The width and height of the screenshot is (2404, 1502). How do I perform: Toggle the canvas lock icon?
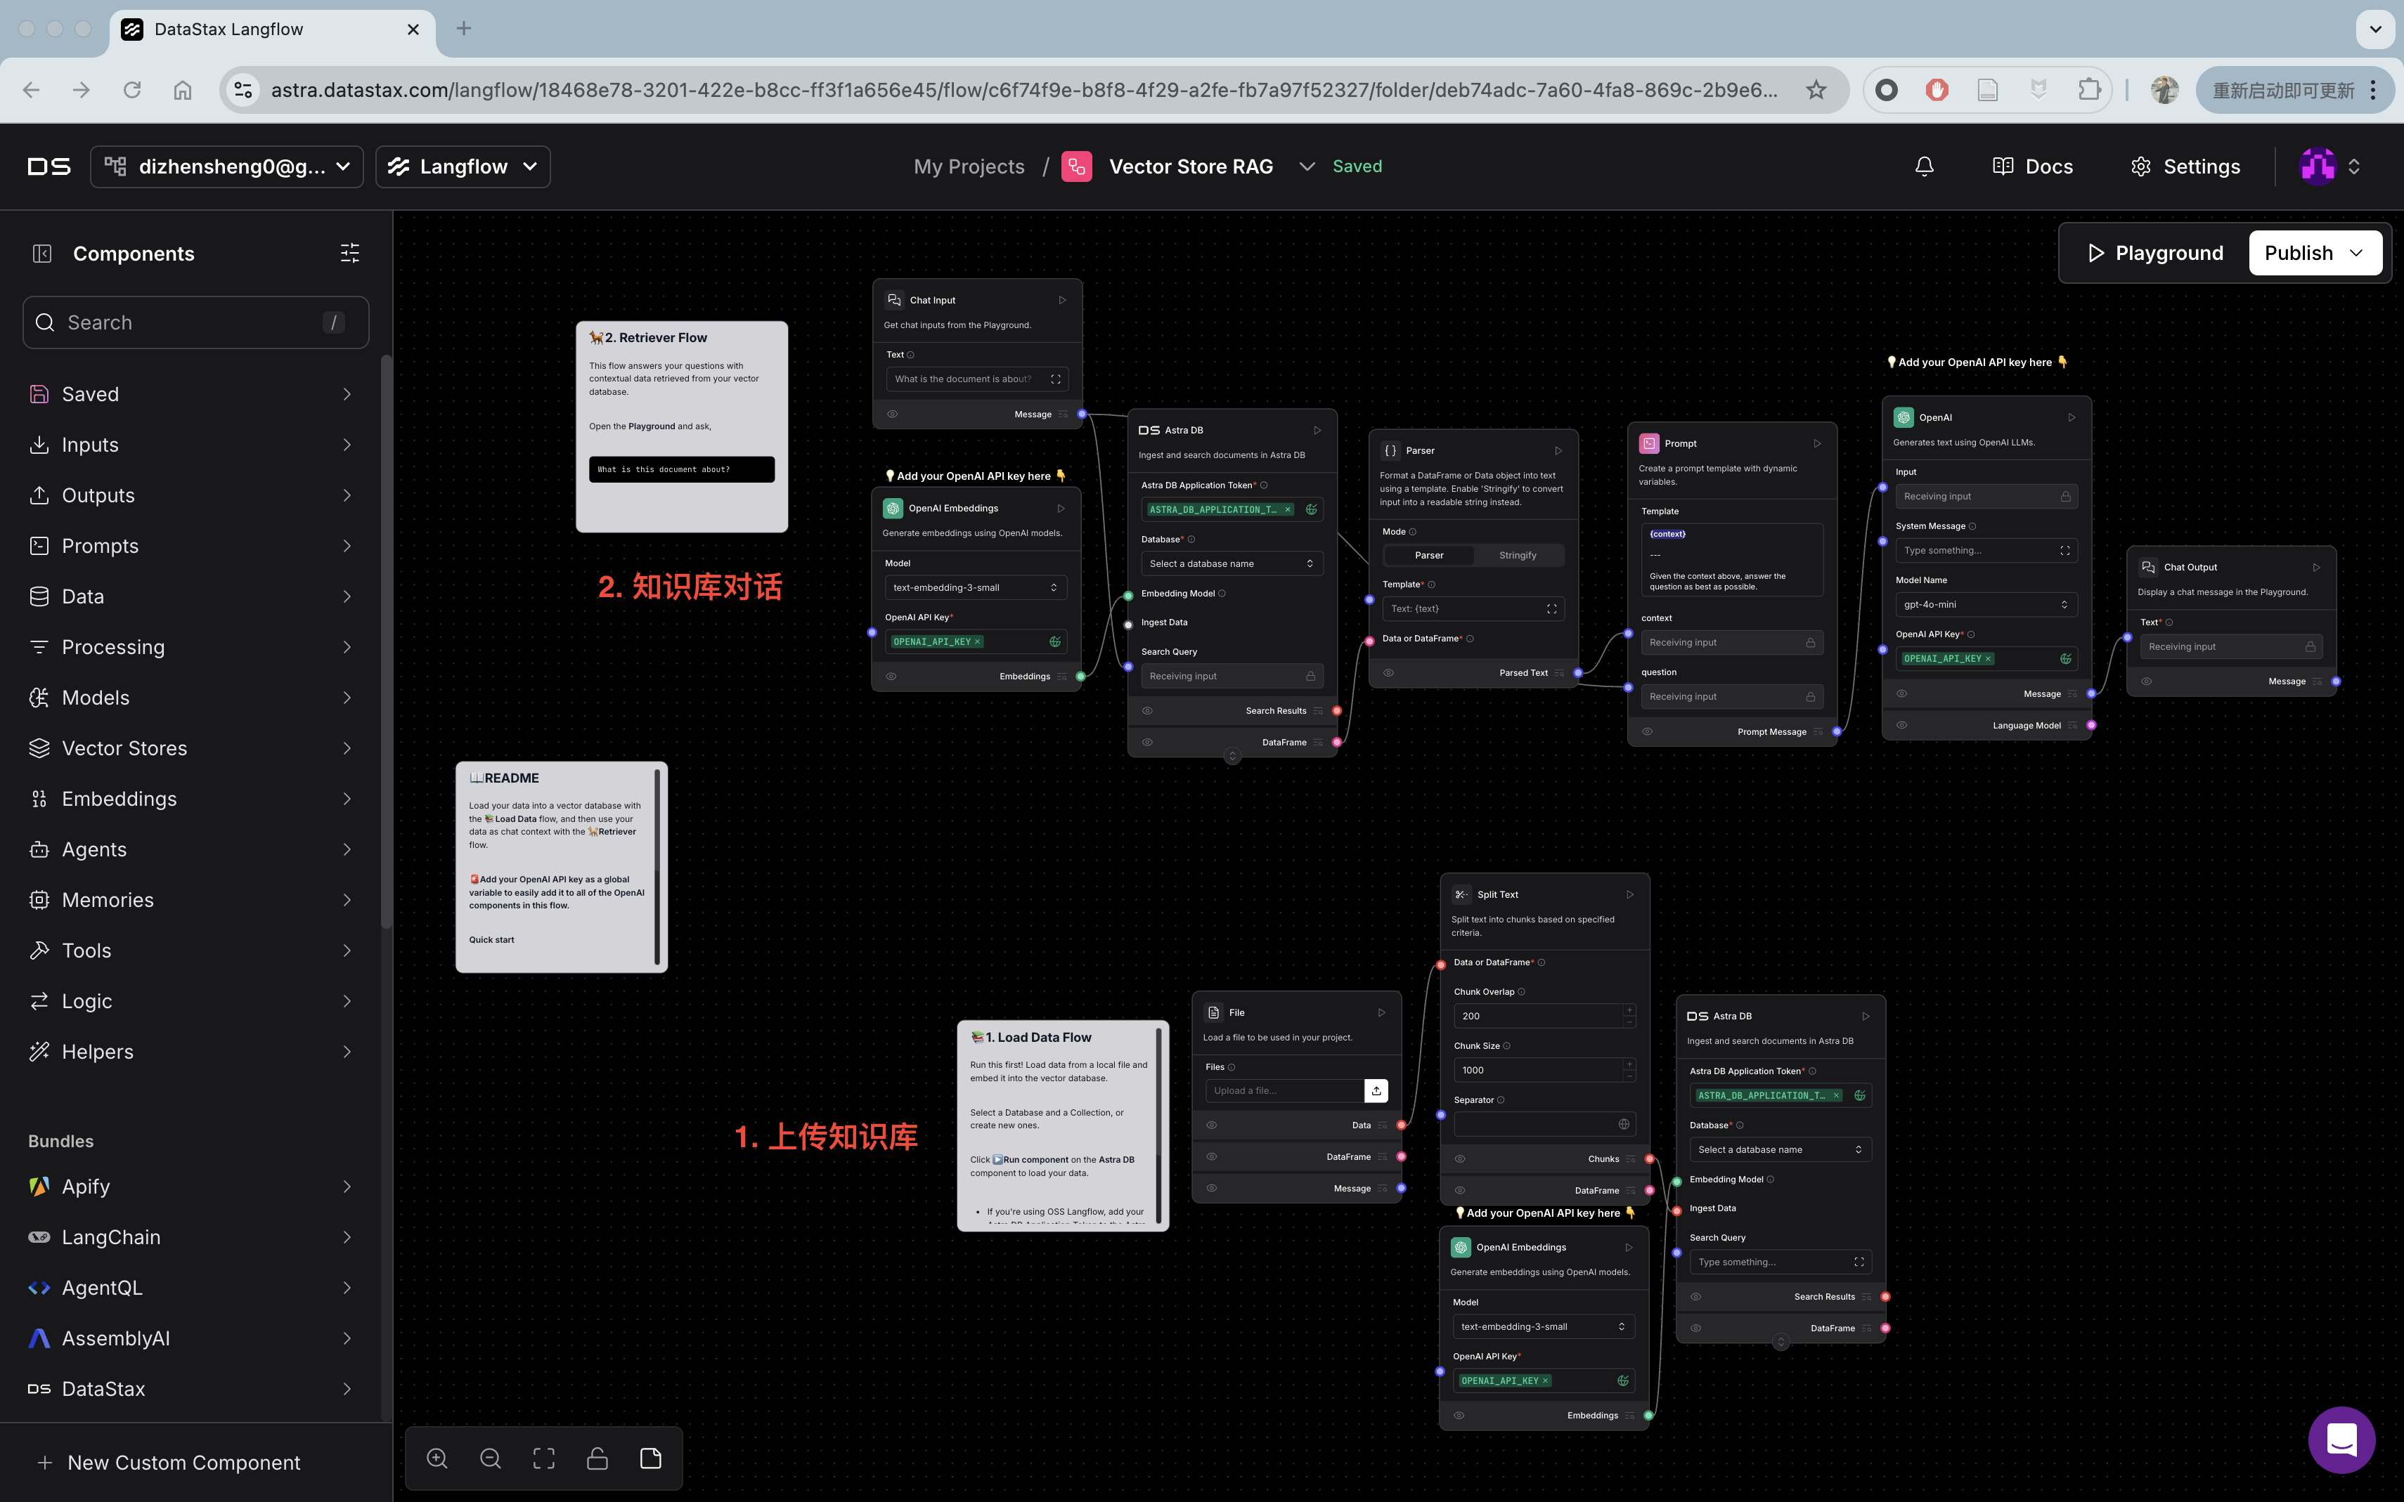click(597, 1458)
